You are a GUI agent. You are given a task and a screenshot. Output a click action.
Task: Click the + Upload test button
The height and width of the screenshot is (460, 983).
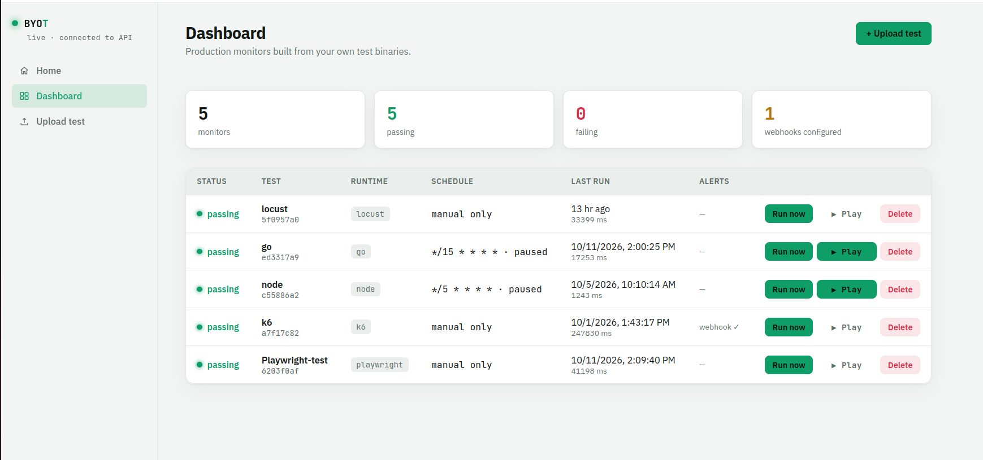tap(893, 33)
